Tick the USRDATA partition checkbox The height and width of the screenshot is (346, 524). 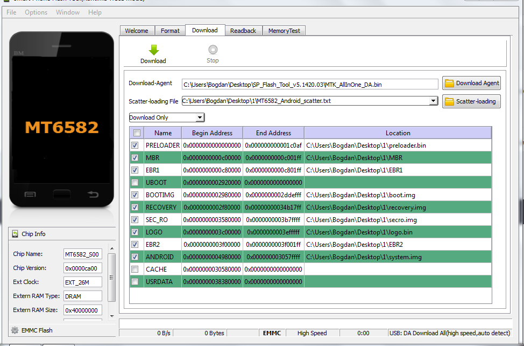click(x=135, y=282)
